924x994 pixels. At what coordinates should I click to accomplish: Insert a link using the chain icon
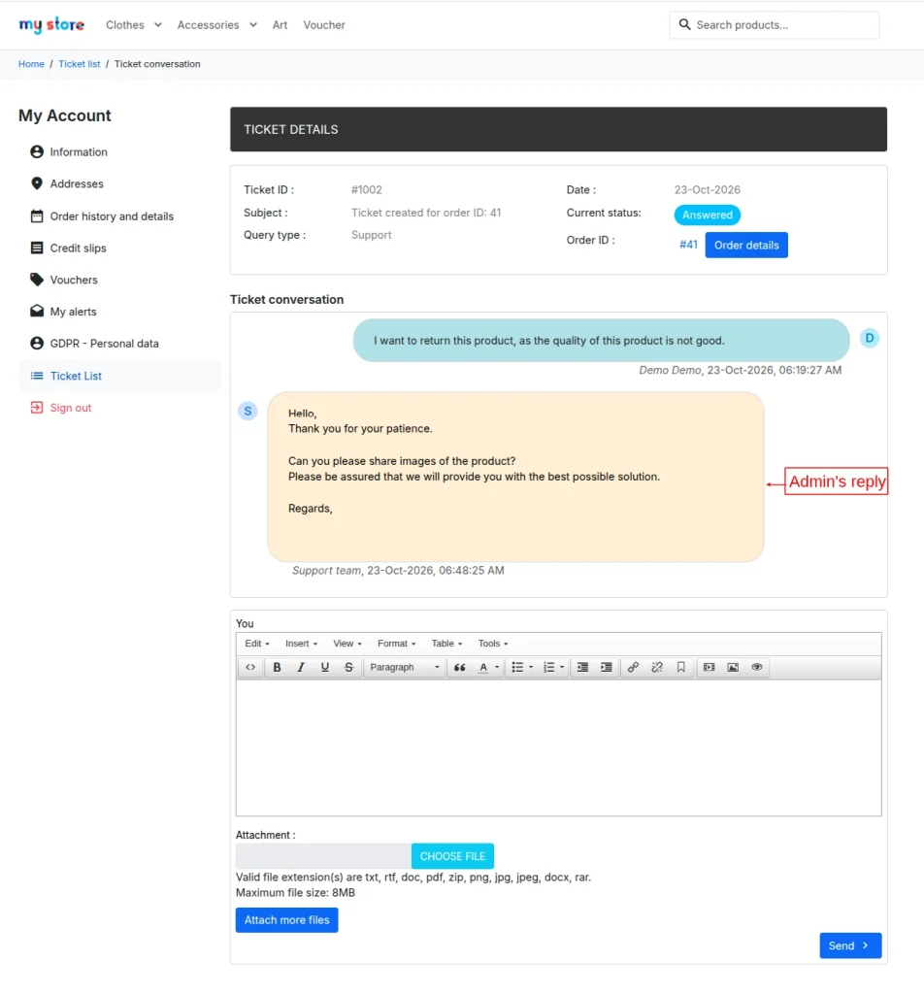click(633, 667)
